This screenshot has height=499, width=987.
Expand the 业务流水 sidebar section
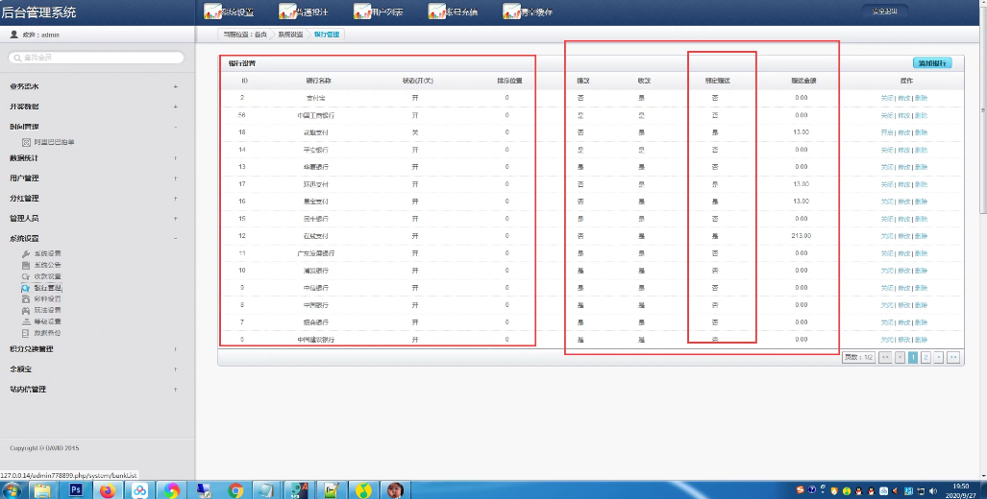click(x=175, y=86)
